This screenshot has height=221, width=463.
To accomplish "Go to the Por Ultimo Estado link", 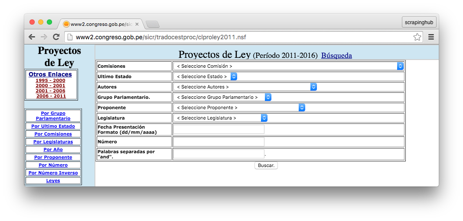I will pos(53,126).
